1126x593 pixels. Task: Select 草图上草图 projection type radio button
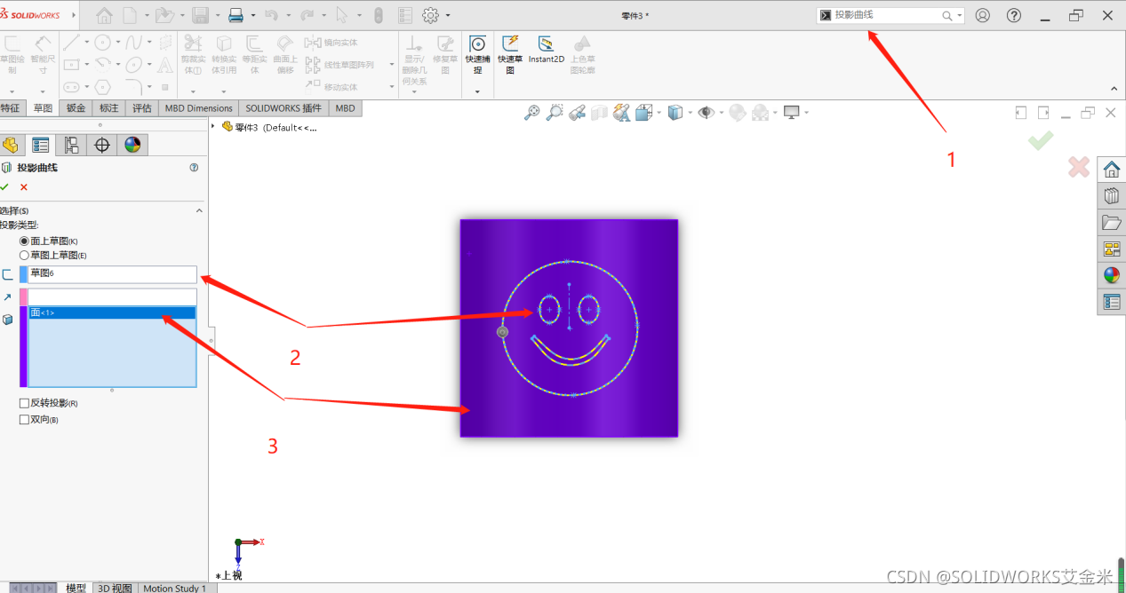25,255
